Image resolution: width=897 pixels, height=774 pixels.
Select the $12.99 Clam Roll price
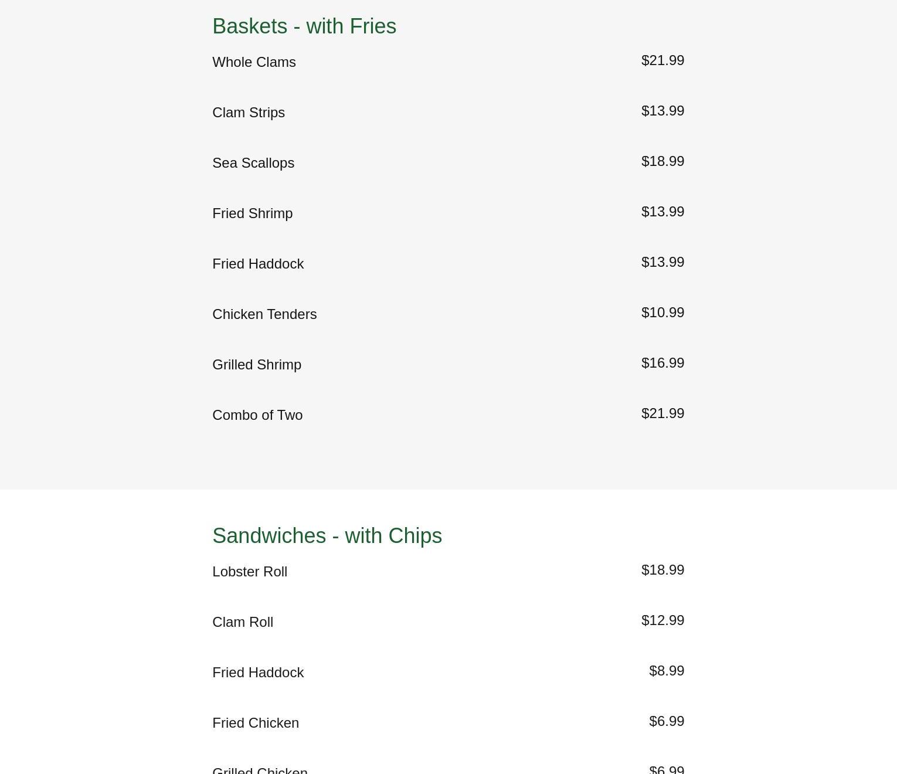click(662, 620)
